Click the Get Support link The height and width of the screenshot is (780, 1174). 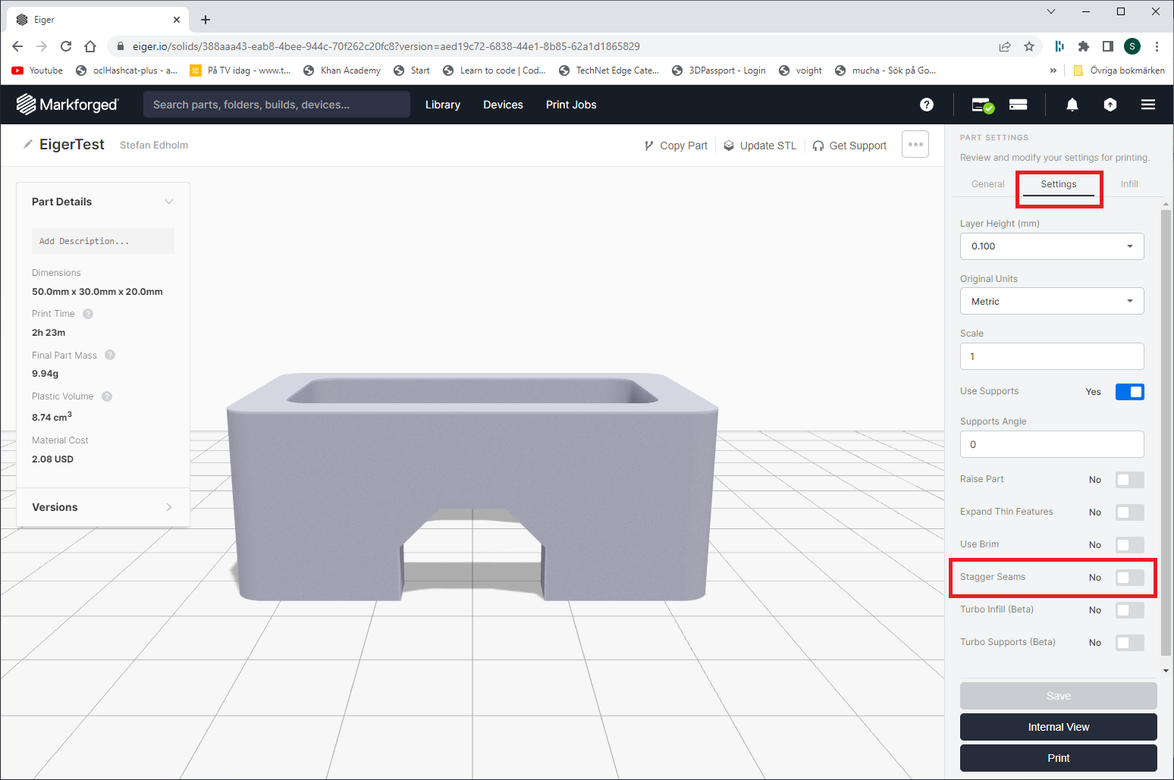coord(849,146)
